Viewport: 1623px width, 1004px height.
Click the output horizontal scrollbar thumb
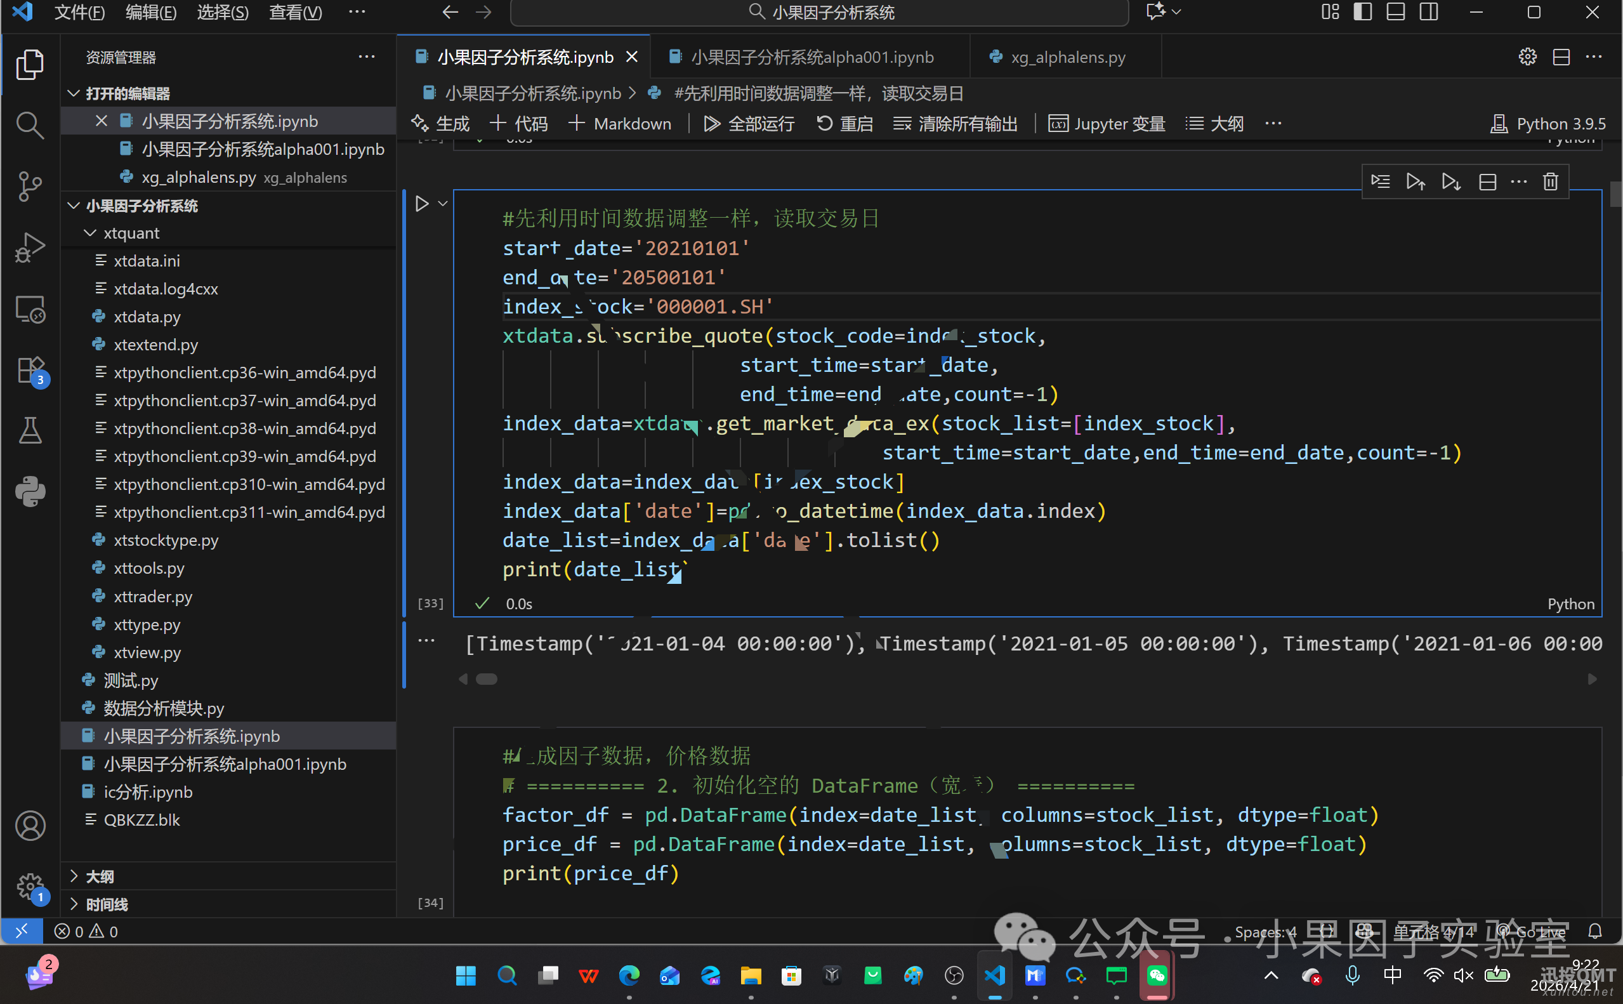[487, 678]
